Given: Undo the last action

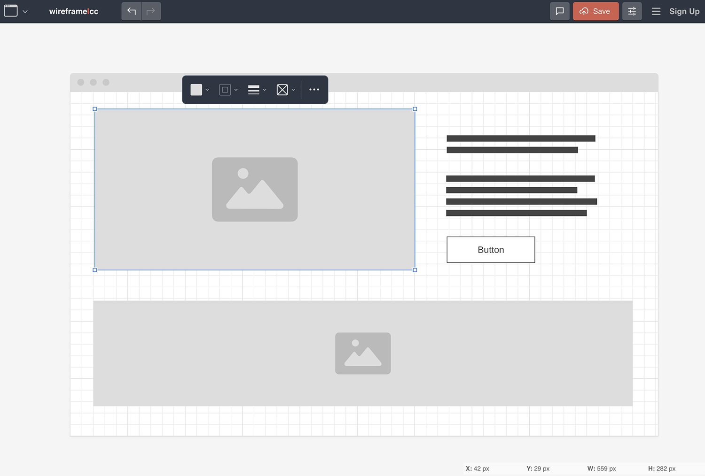Looking at the screenshot, I should pos(132,11).
